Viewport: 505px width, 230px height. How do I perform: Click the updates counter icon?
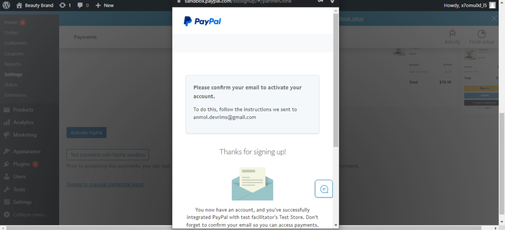[63, 5]
